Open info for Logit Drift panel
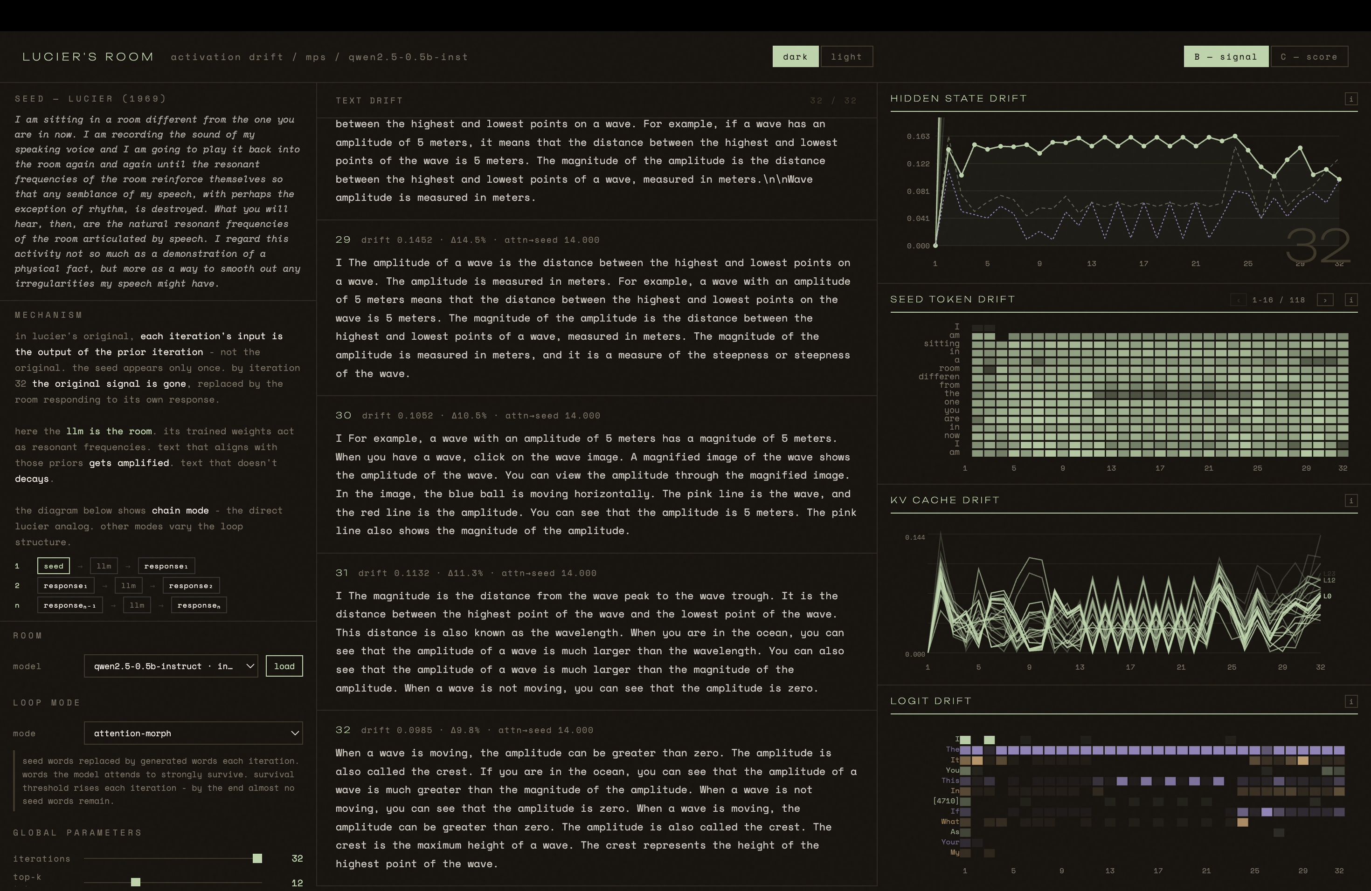Viewport: 1371px width, 891px height. click(x=1351, y=702)
